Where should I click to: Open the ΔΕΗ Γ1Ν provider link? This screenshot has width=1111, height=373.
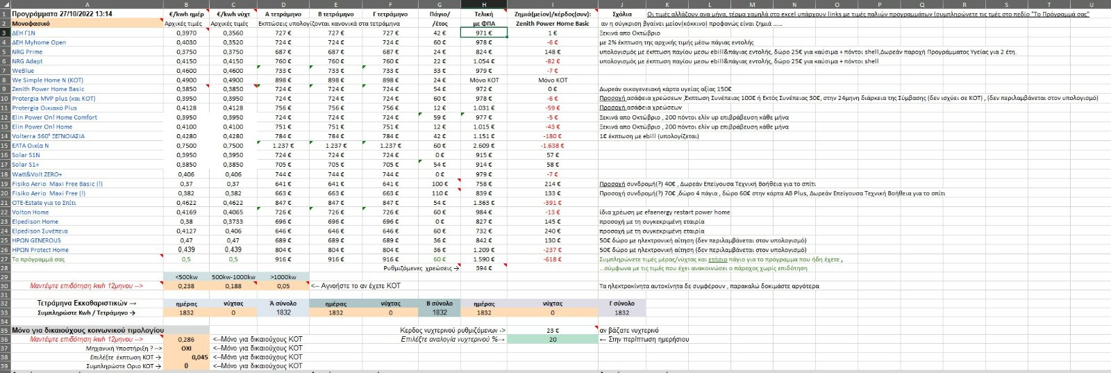point(24,33)
